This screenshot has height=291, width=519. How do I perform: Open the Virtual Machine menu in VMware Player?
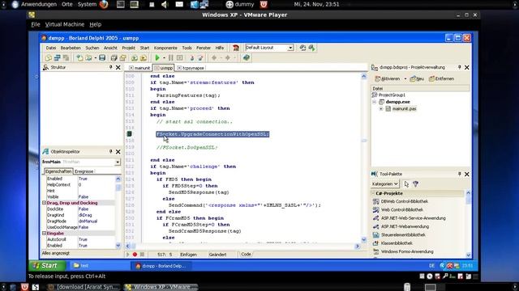[x=65, y=24]
